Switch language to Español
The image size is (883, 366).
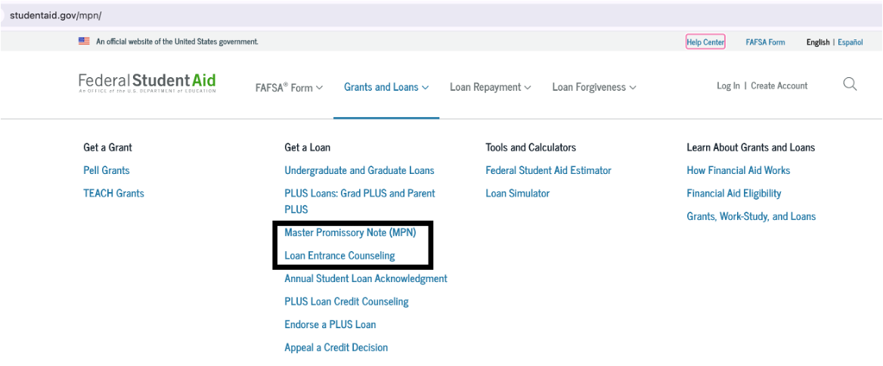point(850,42)
